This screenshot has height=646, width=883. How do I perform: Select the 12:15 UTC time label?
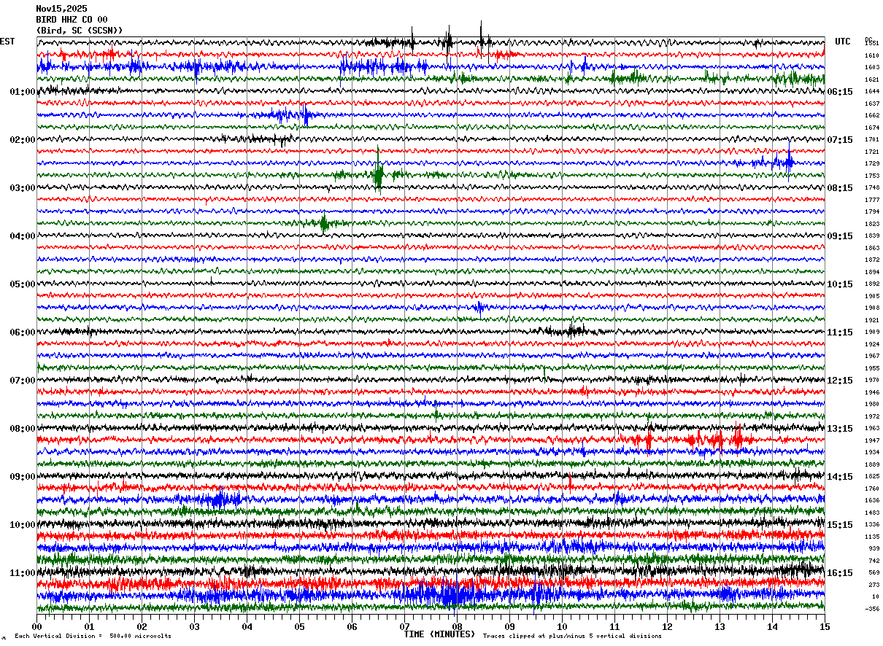pos(841,381)
